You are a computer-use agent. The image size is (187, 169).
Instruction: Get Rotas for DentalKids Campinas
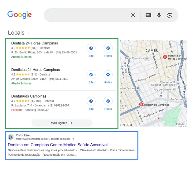pyautogui.click(x=108, y=101)
